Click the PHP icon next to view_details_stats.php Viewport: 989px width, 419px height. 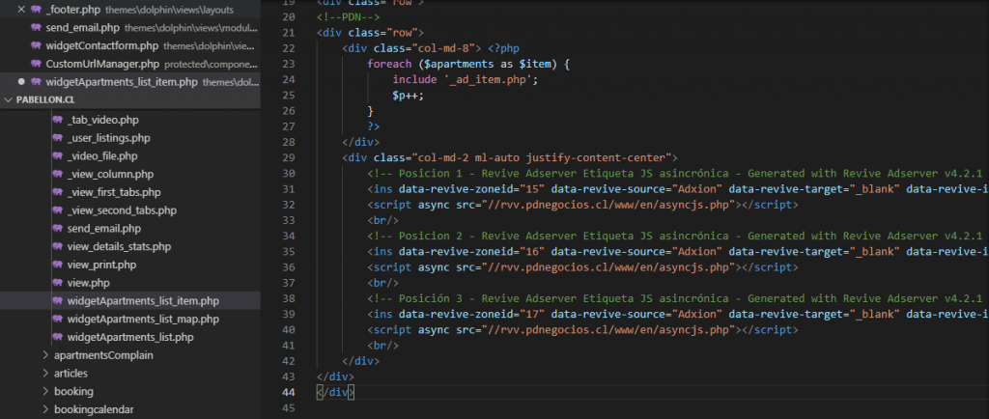coord(59,246)
